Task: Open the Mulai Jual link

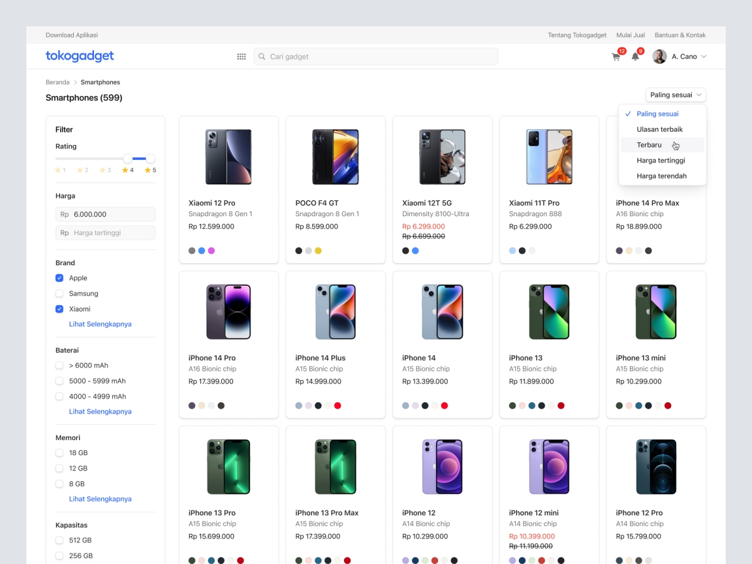Action: (x=630, y=35)
